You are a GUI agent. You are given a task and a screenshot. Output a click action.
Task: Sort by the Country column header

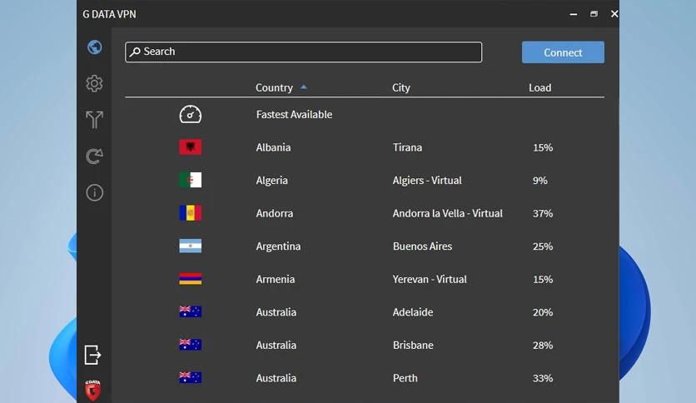(x=274, y=87)
